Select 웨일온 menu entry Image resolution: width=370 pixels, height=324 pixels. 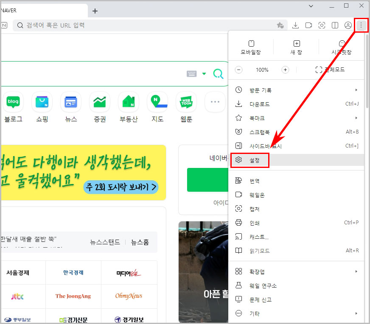tap(296, 195)
